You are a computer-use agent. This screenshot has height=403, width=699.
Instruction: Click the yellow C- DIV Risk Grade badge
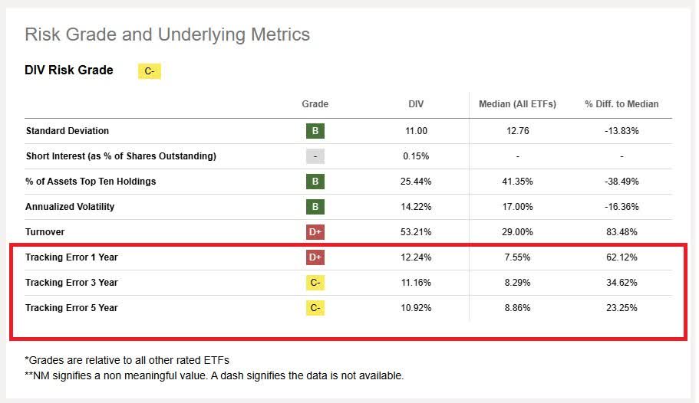(150, 71)
